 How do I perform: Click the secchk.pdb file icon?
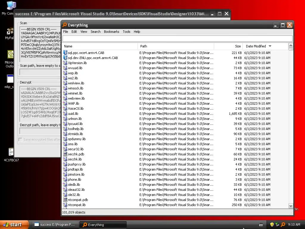coord(65,154)
